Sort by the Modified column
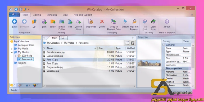Image resolution: width=204 pixels, height=102 pixels. click(131, 48)
